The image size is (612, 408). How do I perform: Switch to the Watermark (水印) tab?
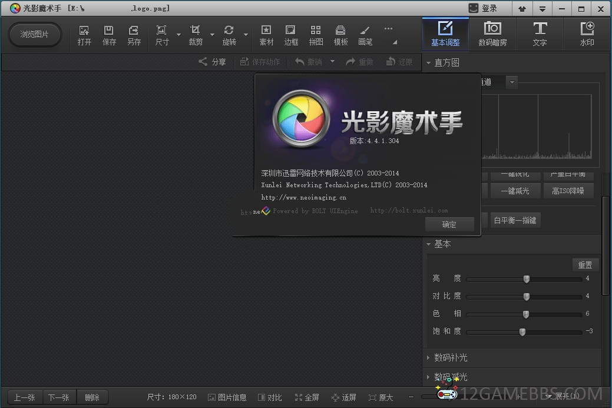587,34
